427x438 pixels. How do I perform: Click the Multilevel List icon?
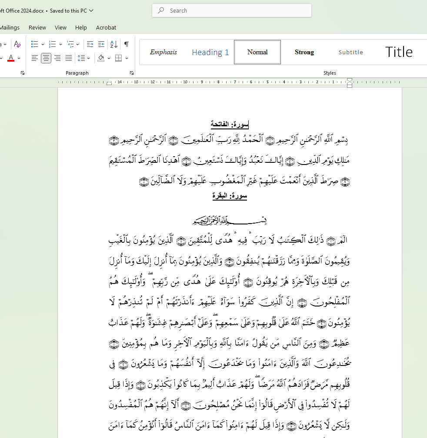[x=70, y=44]
